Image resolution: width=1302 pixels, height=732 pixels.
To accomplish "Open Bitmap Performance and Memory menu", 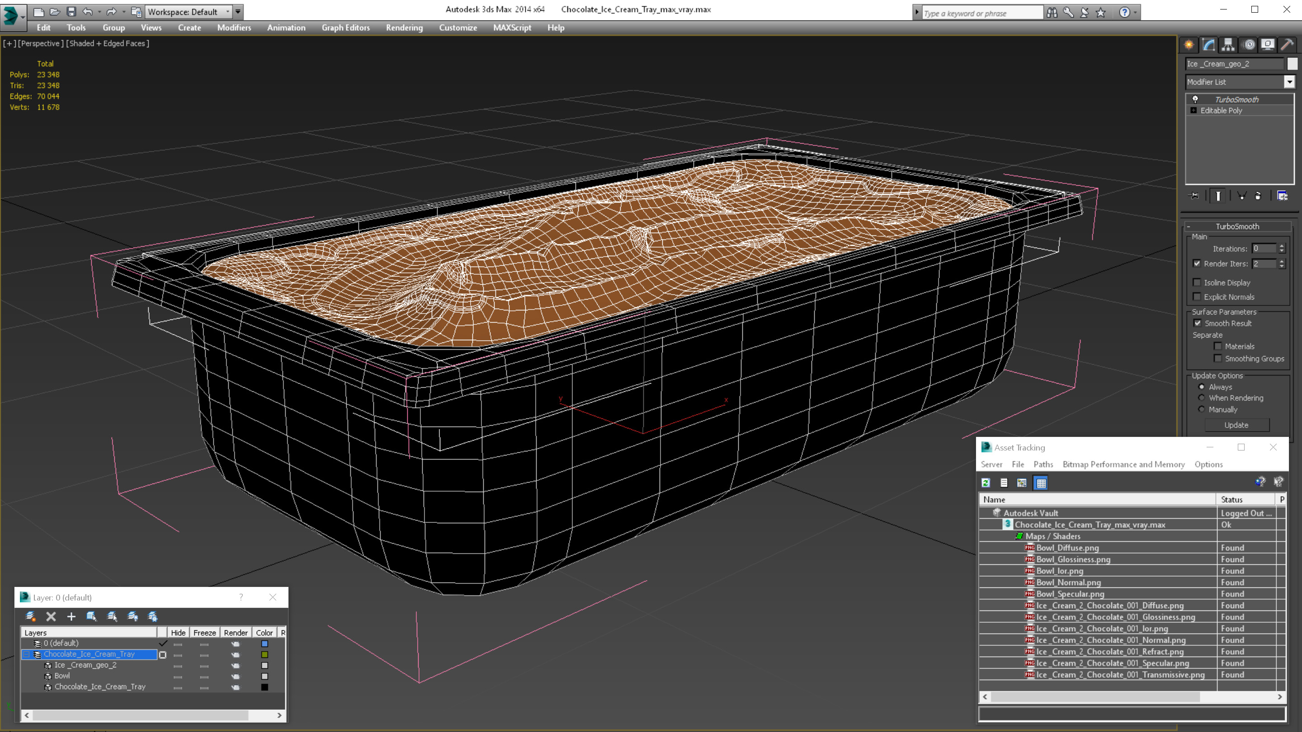I will click(x=1123, y=464).
